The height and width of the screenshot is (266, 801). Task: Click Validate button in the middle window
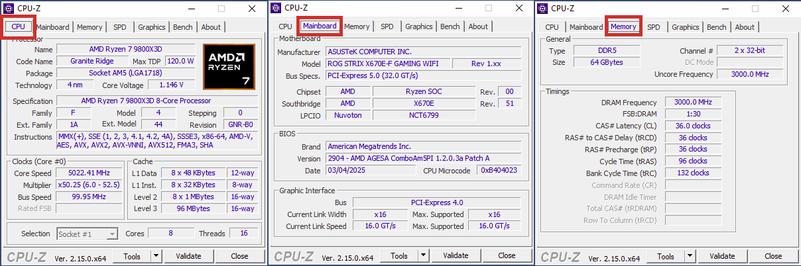pos(456,255)
